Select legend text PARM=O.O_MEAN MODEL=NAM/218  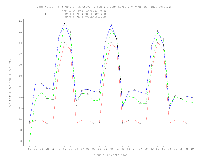[x=84, y=11]
